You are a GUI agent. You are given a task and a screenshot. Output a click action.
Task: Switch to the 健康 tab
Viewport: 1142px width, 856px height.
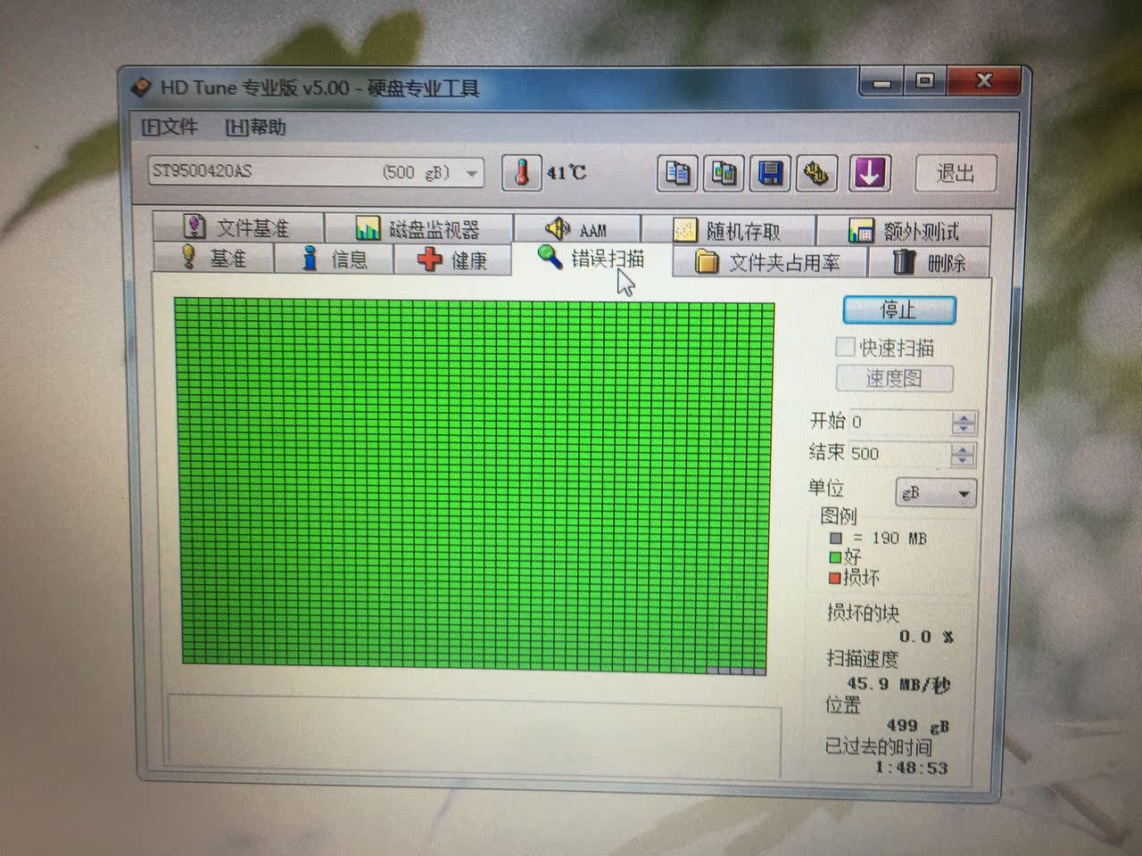[452, 259]
